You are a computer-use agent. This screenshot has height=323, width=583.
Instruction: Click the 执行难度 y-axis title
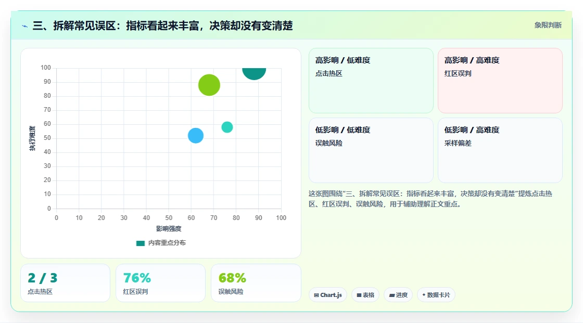(x=32, y=138)
